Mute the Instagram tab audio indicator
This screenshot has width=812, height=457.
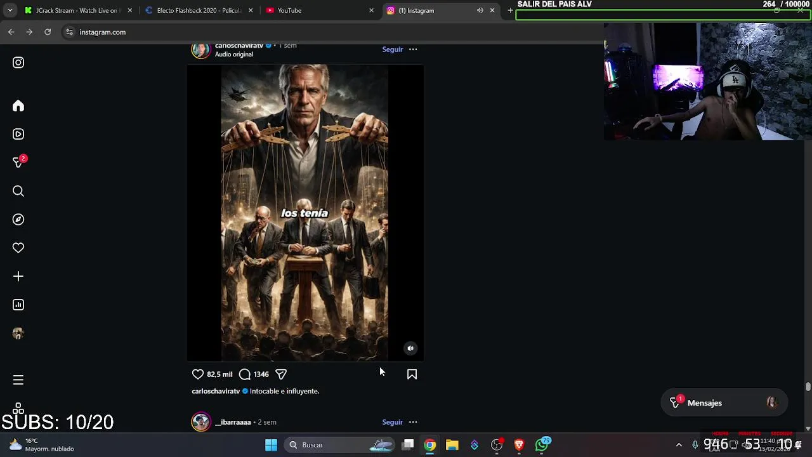(x=480, y=10)
